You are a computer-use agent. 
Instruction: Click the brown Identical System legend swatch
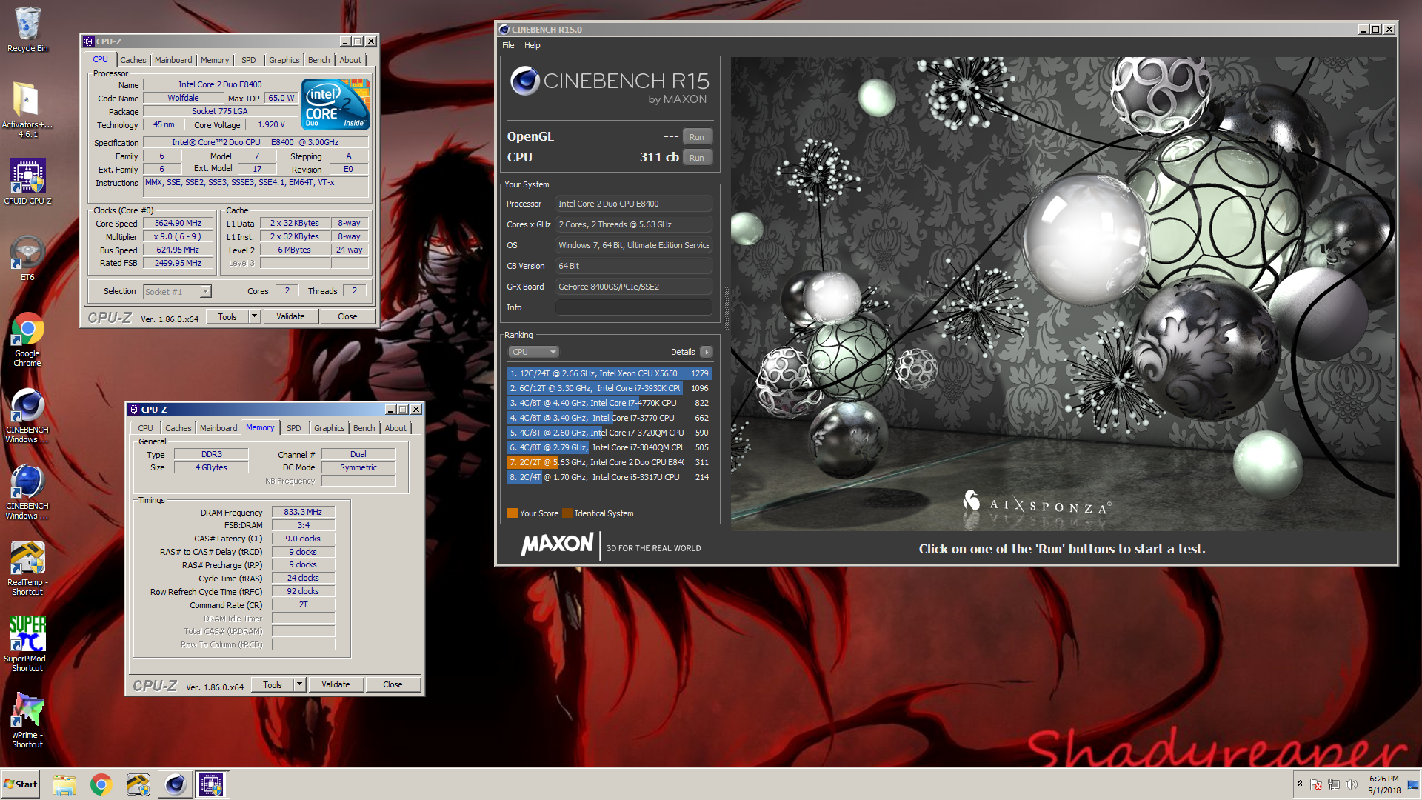(567, 513)
